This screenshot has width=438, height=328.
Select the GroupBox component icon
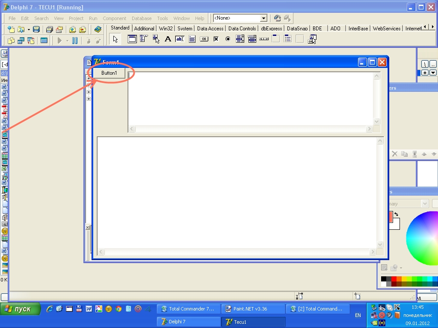click(x=276, y=39)
